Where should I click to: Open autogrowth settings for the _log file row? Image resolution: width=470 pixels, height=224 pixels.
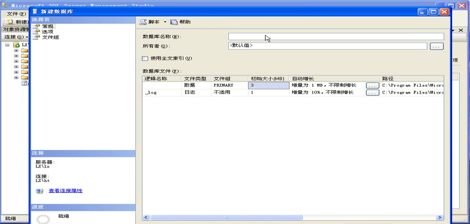pos(372,93)
